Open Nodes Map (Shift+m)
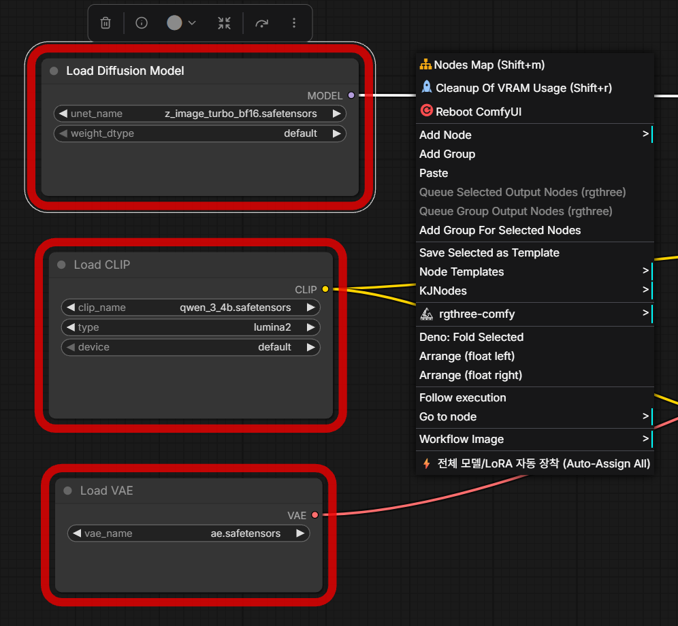 [x=535, y=65]
